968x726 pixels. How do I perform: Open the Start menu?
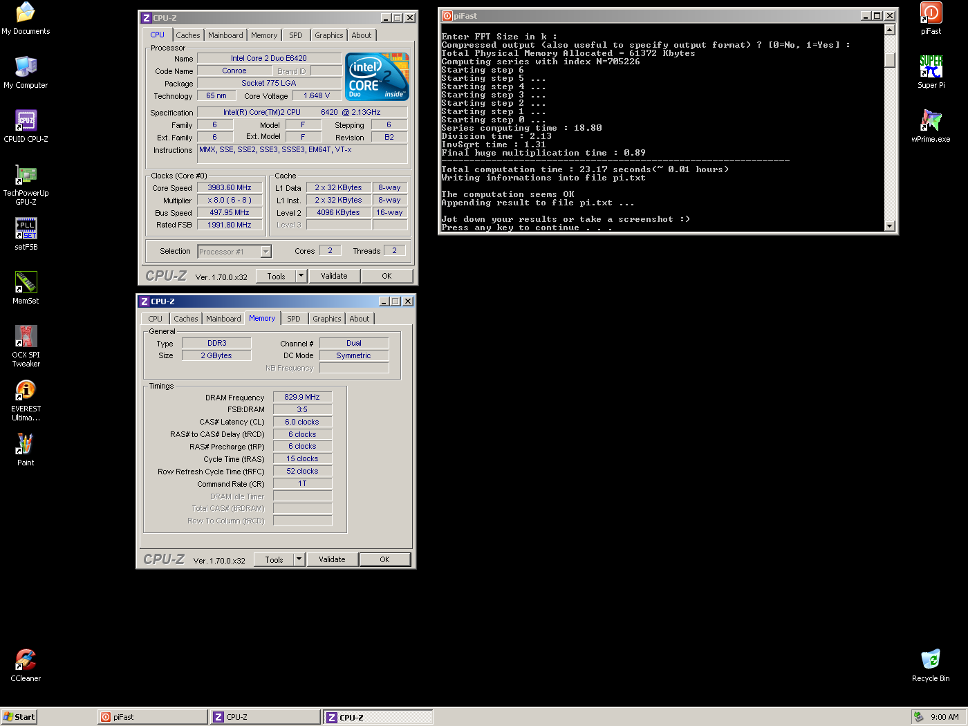point(19,717)
